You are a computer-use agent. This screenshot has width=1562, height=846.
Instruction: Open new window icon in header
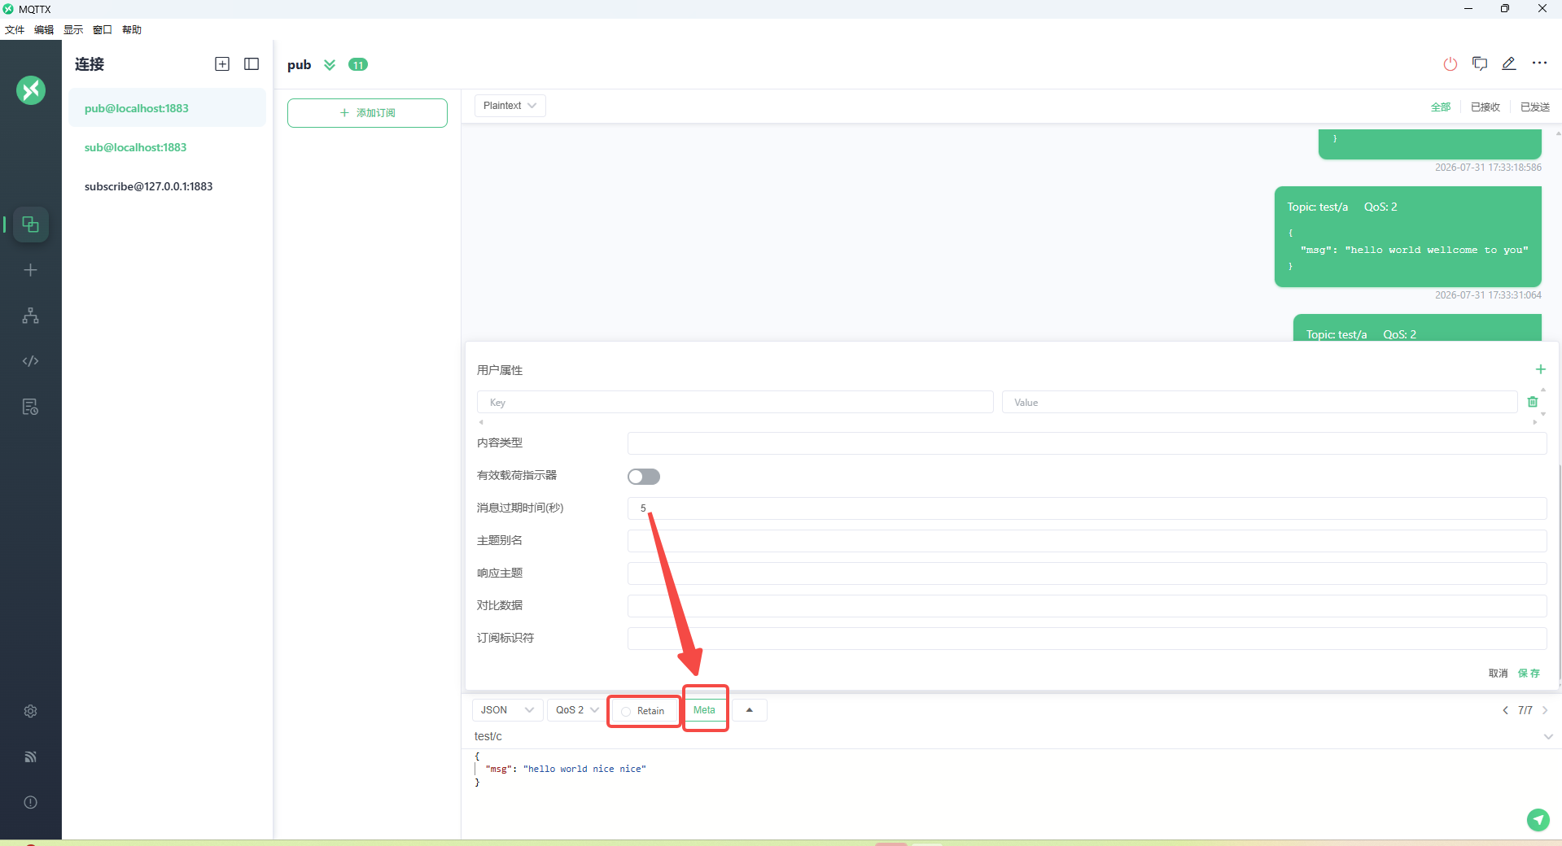(x=1480, y=64)
